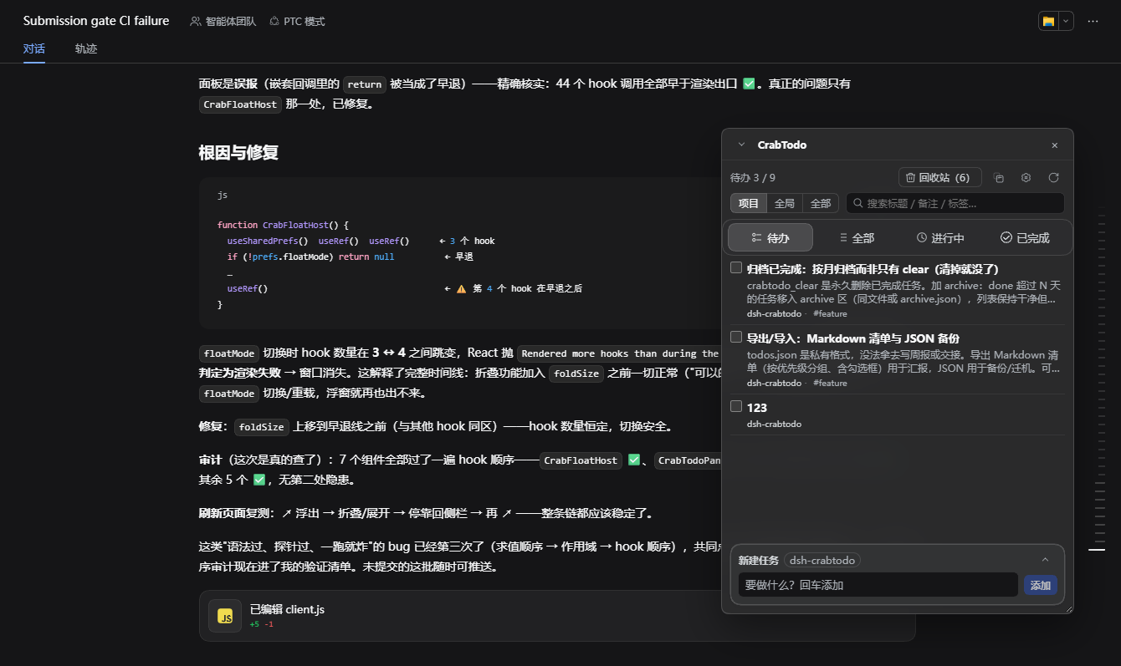Focus the 搜索标题 / 备注 / 标签 search box

pyautogui.click(x=955, y=203)
